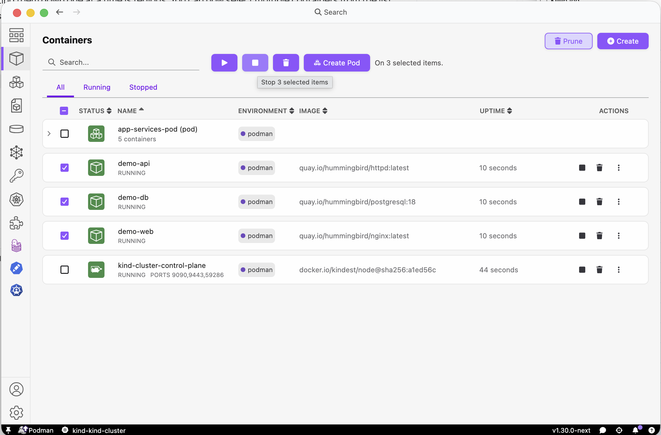Screen dimensions: 661x435
Task: Open help icon in status bar
Action: coord(652,430)
